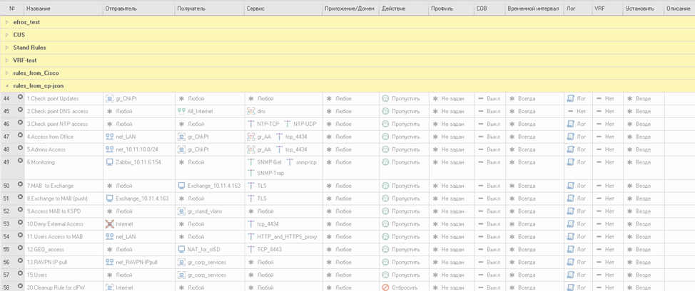Image resolution: width=695 pixels, height=291 pixels.
Task: Select rule name 4.Access from Office
Action: pos(50,137)
